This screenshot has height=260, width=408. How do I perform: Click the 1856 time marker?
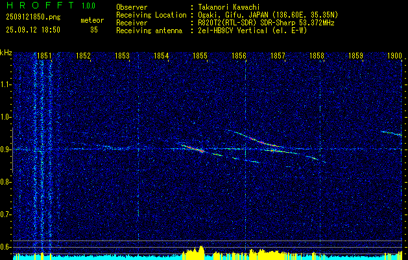239,56
